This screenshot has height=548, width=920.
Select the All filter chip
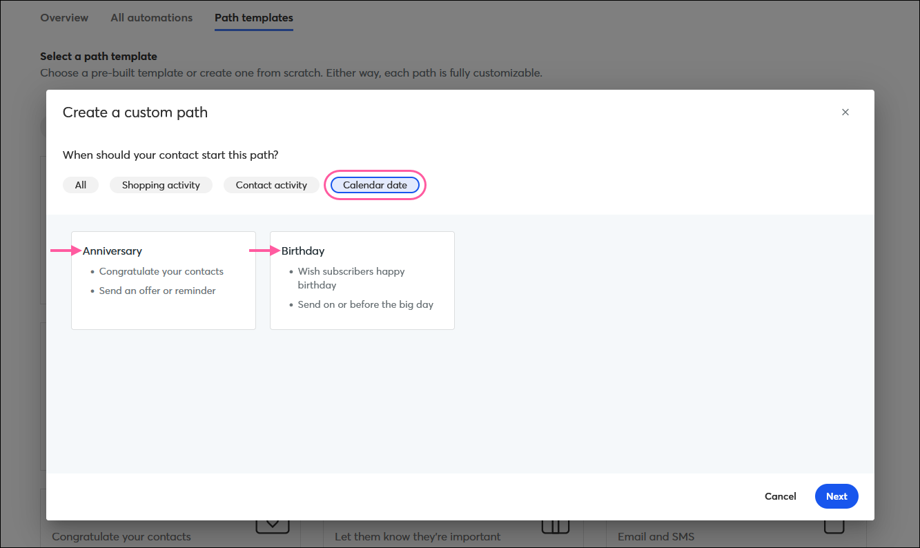point(81,185)
